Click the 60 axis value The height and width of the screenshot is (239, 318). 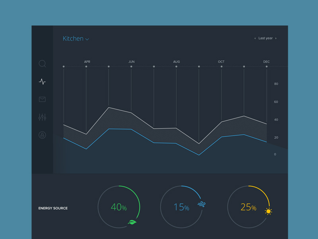(276, 102)
